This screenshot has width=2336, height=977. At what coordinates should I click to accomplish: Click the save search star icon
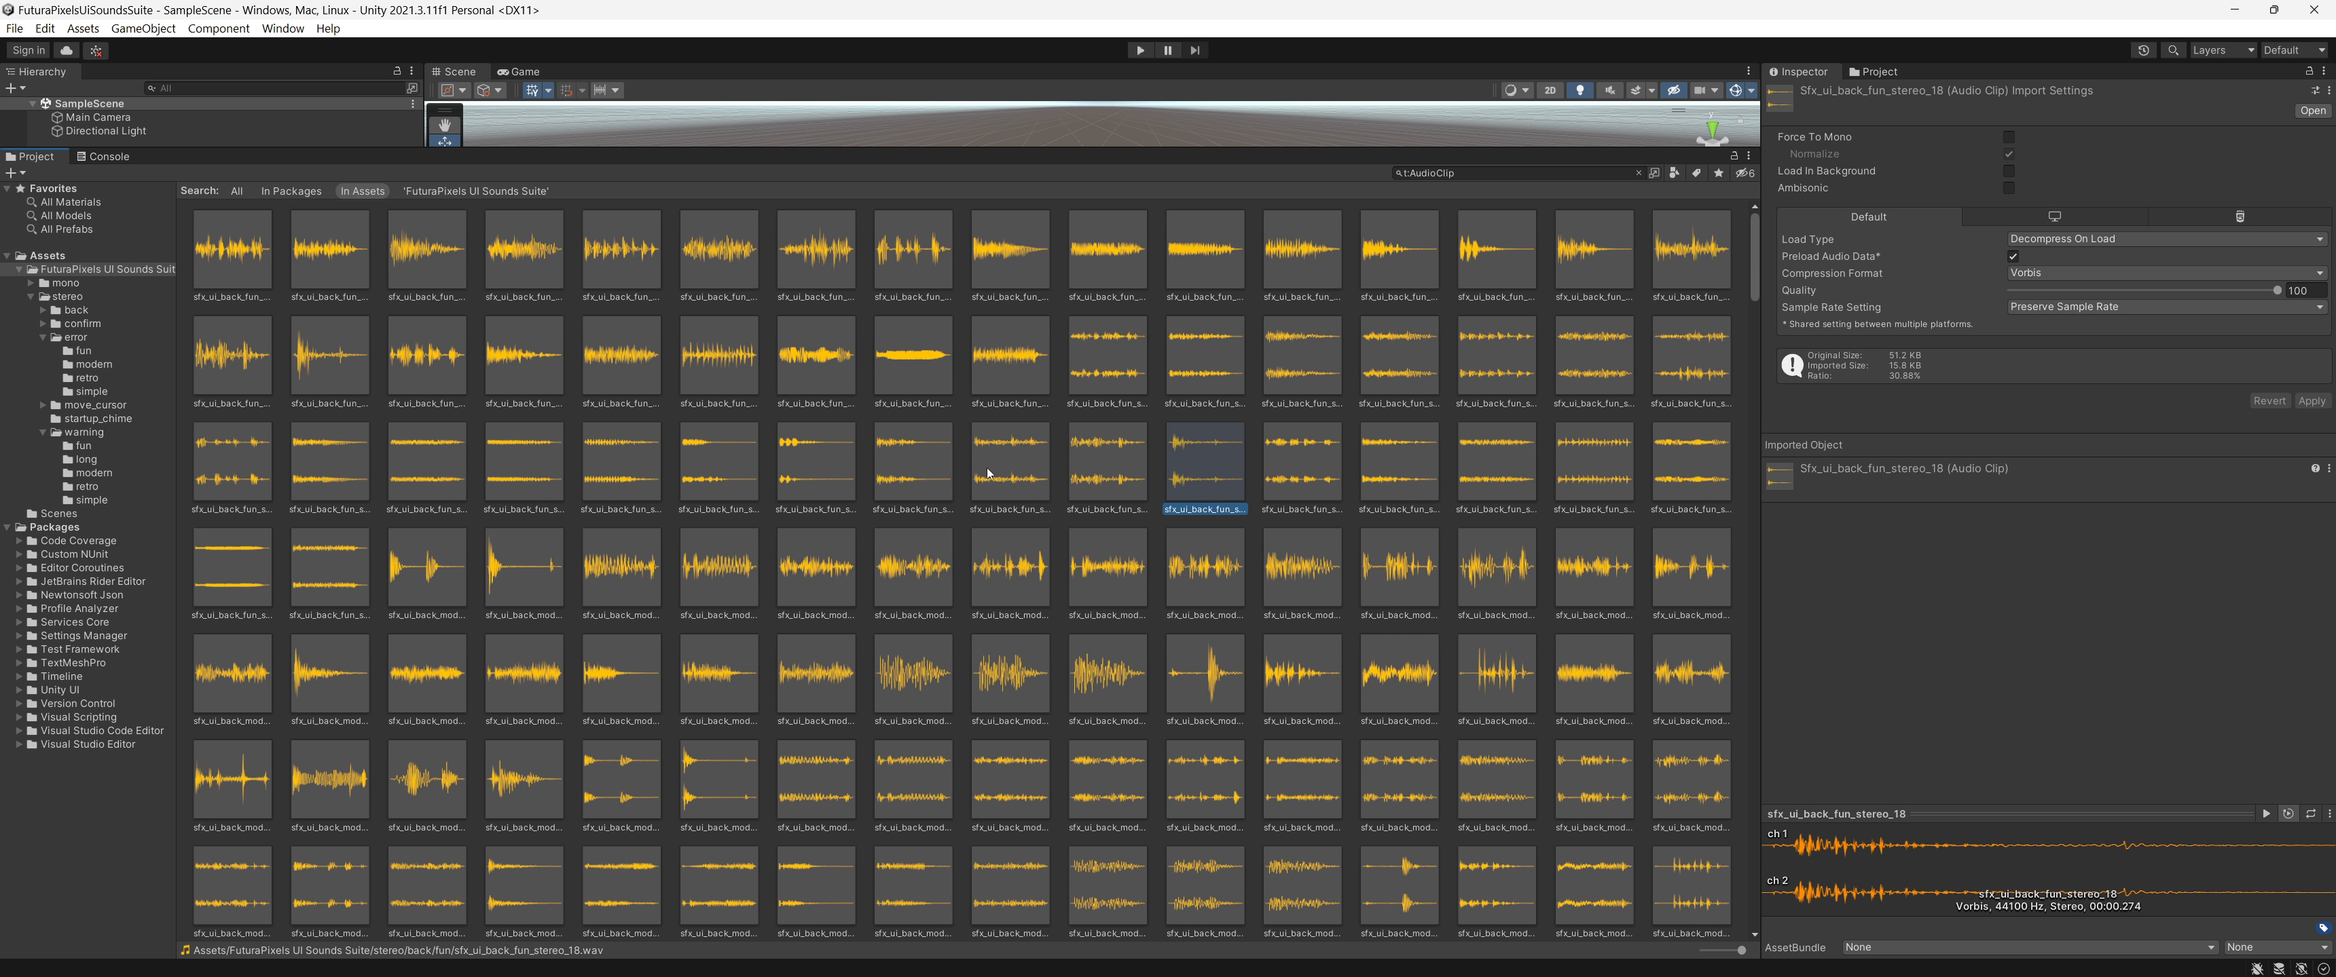point(1719,173)
